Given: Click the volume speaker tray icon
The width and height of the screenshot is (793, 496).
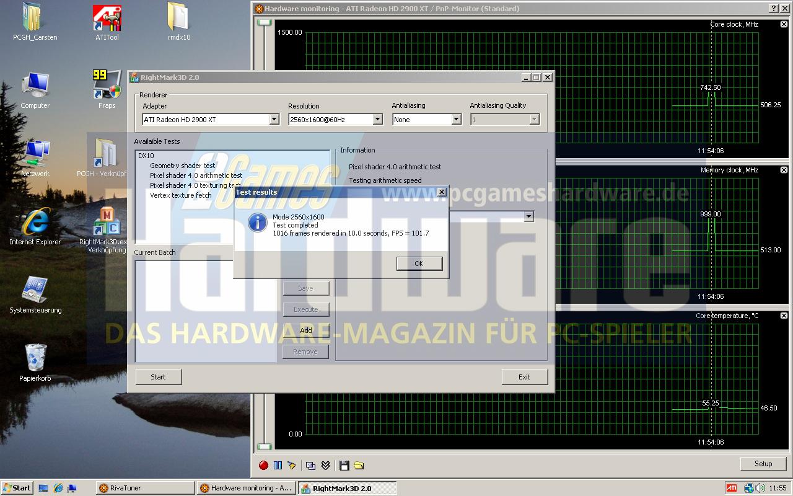Looking at the screenshot, I should point(760,488).
